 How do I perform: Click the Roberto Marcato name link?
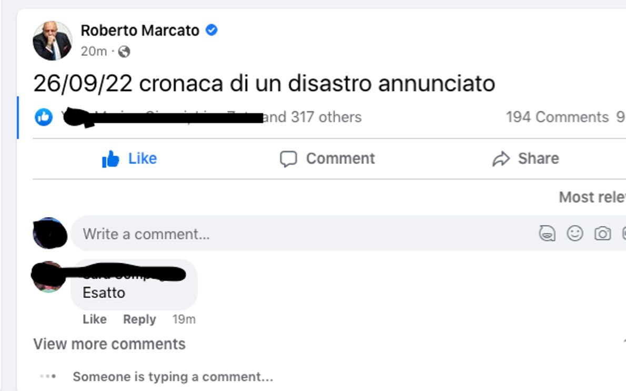point(140,30)
